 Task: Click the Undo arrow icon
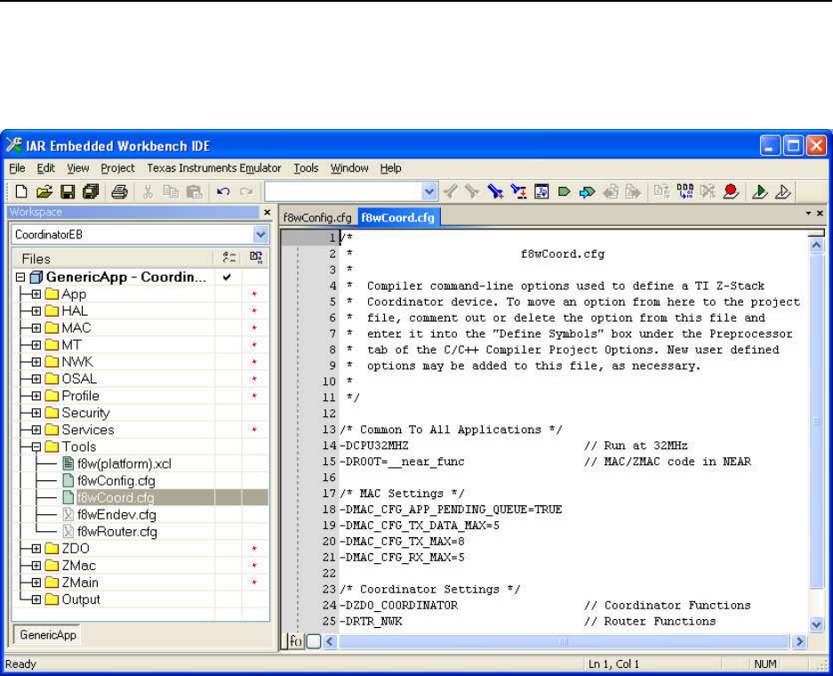coord(224,191)
